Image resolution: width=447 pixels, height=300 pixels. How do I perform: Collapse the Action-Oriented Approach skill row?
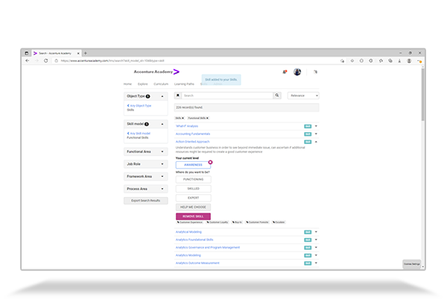(x=316, y=142)
